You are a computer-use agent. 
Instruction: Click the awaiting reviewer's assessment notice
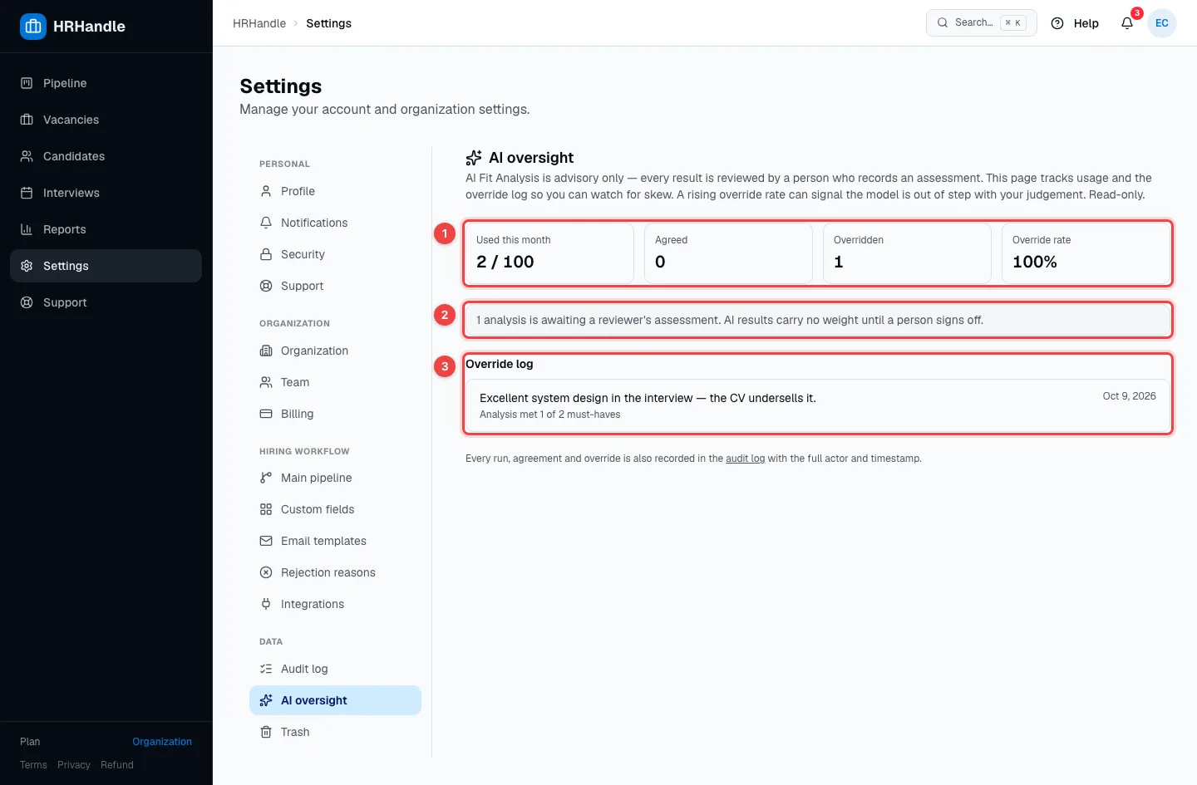tap(818, 320)
